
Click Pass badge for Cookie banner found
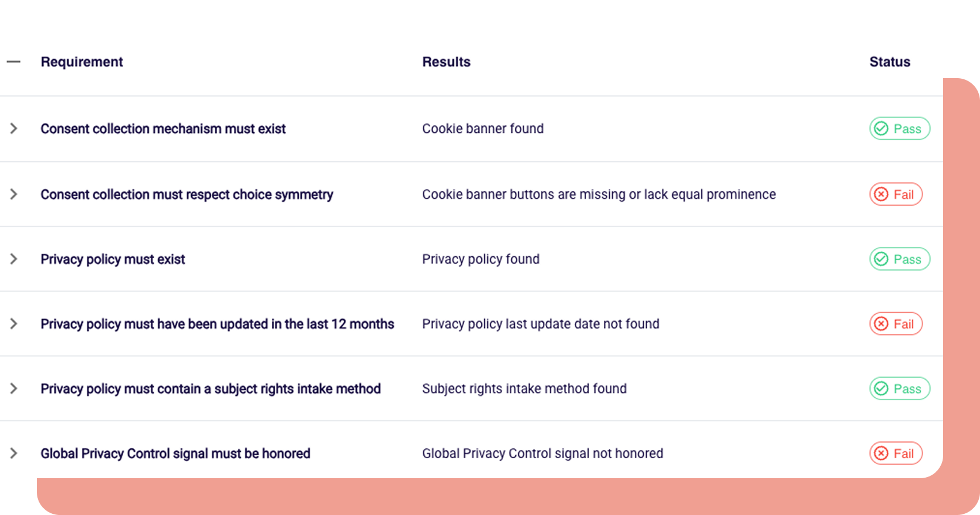pyautogui.click(x=899, y=129)
